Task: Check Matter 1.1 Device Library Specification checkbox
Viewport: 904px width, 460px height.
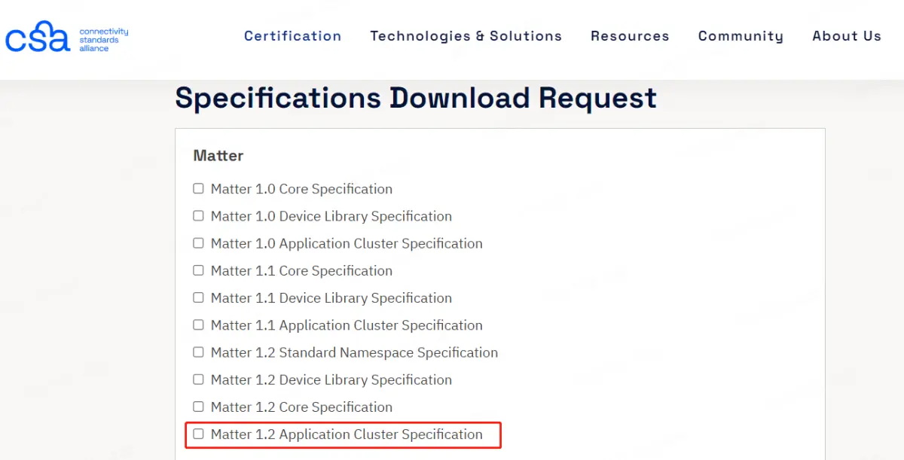Action: click(198, 297)
